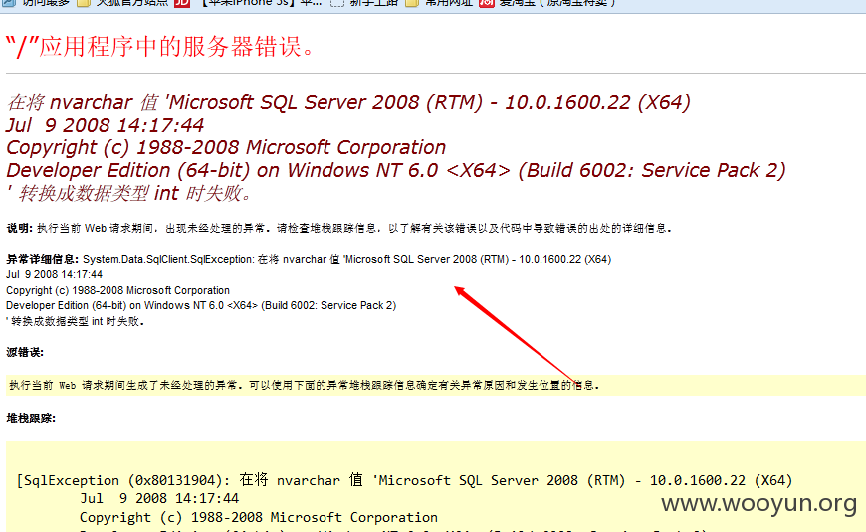Click the 说明 description paragraph

(338, 228)
